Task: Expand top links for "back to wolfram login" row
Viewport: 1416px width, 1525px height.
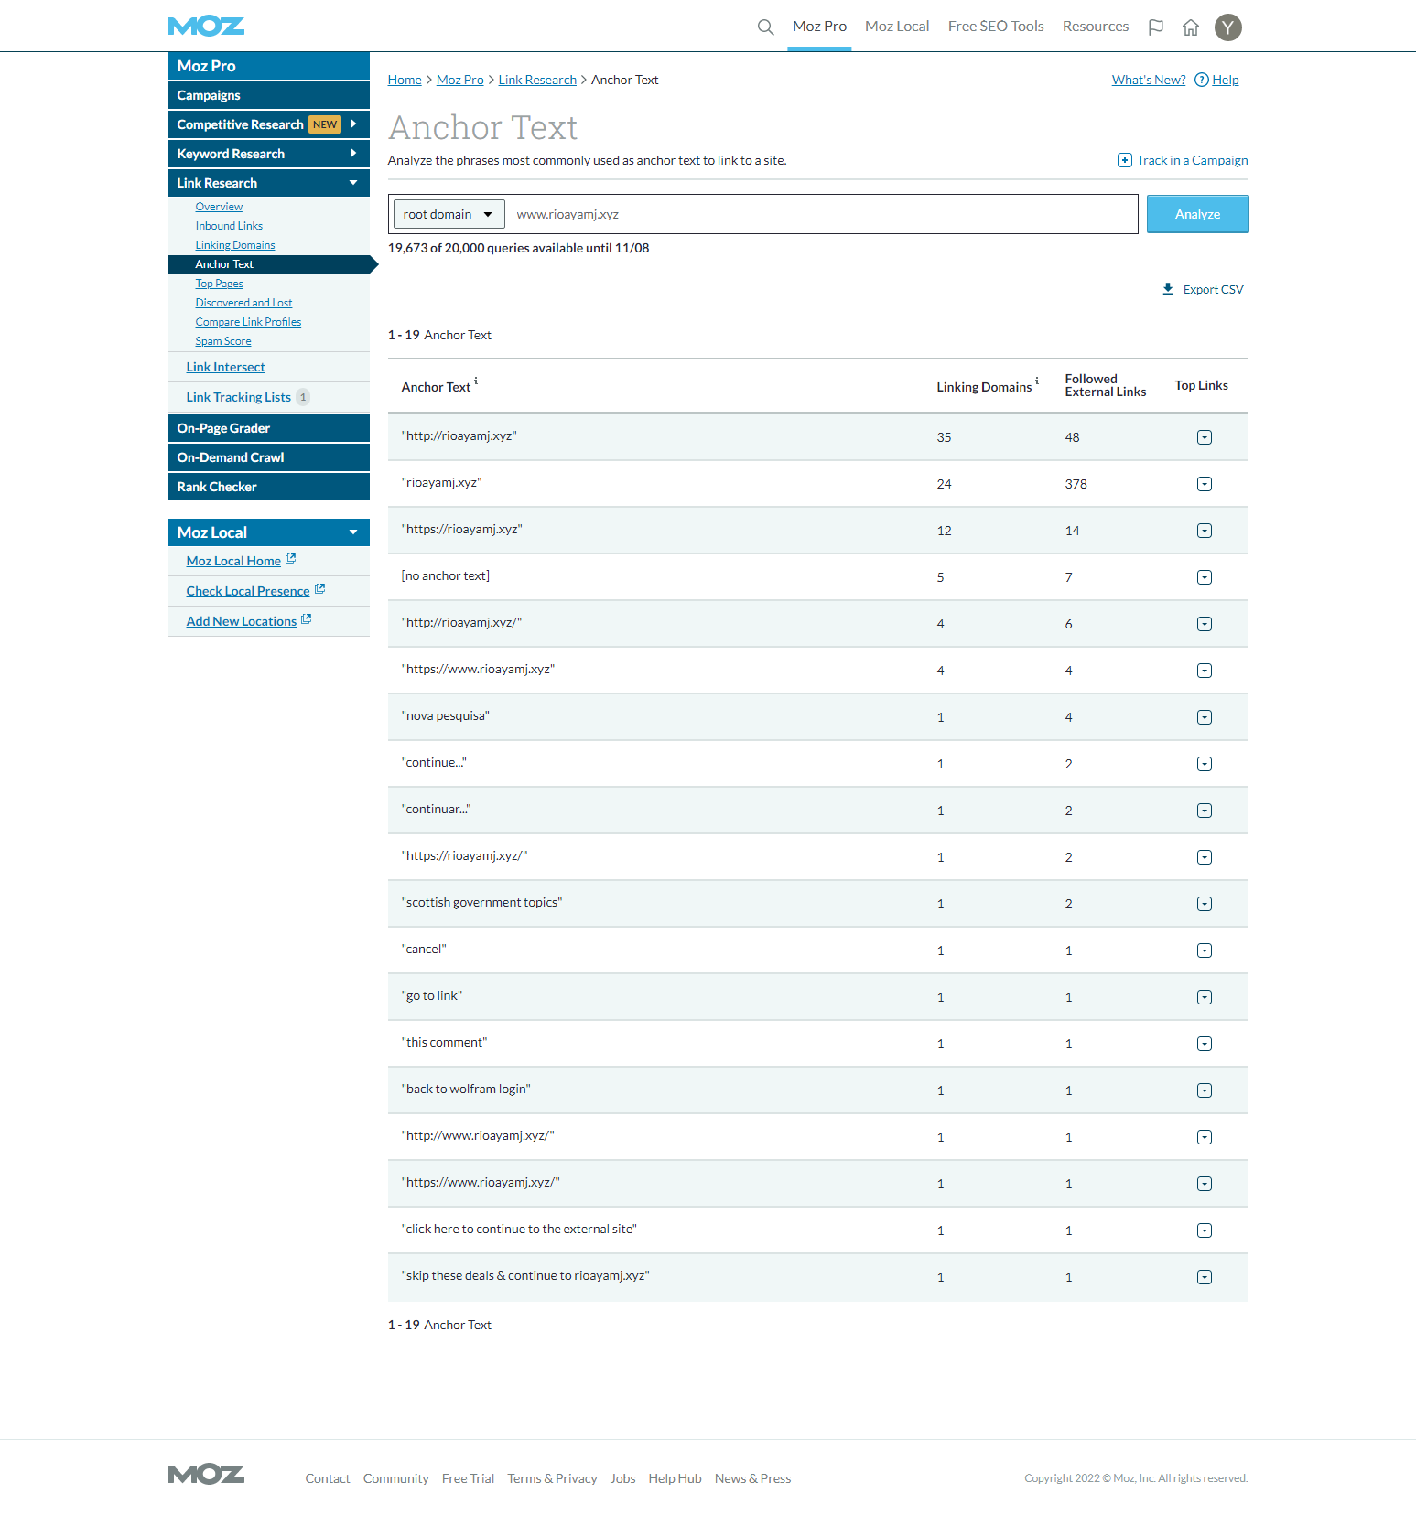Action: [1205, 1090]
